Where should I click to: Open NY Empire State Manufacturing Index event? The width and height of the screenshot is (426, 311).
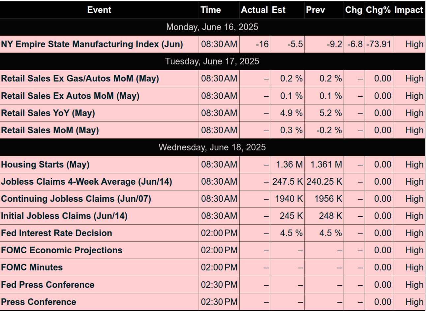click(92, 44)
